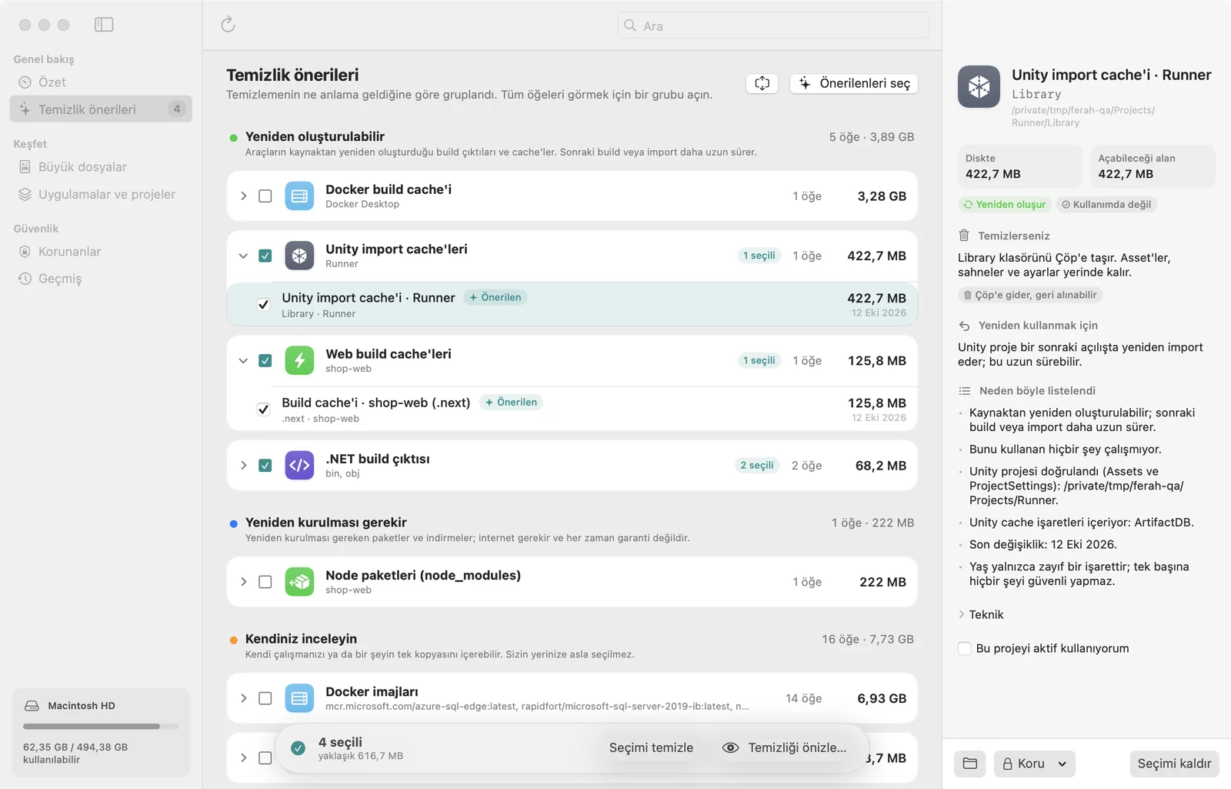The image size is (1231, 789).
Task: Click the Web build cache'leri lightning icon
Action: pos(299,360)
